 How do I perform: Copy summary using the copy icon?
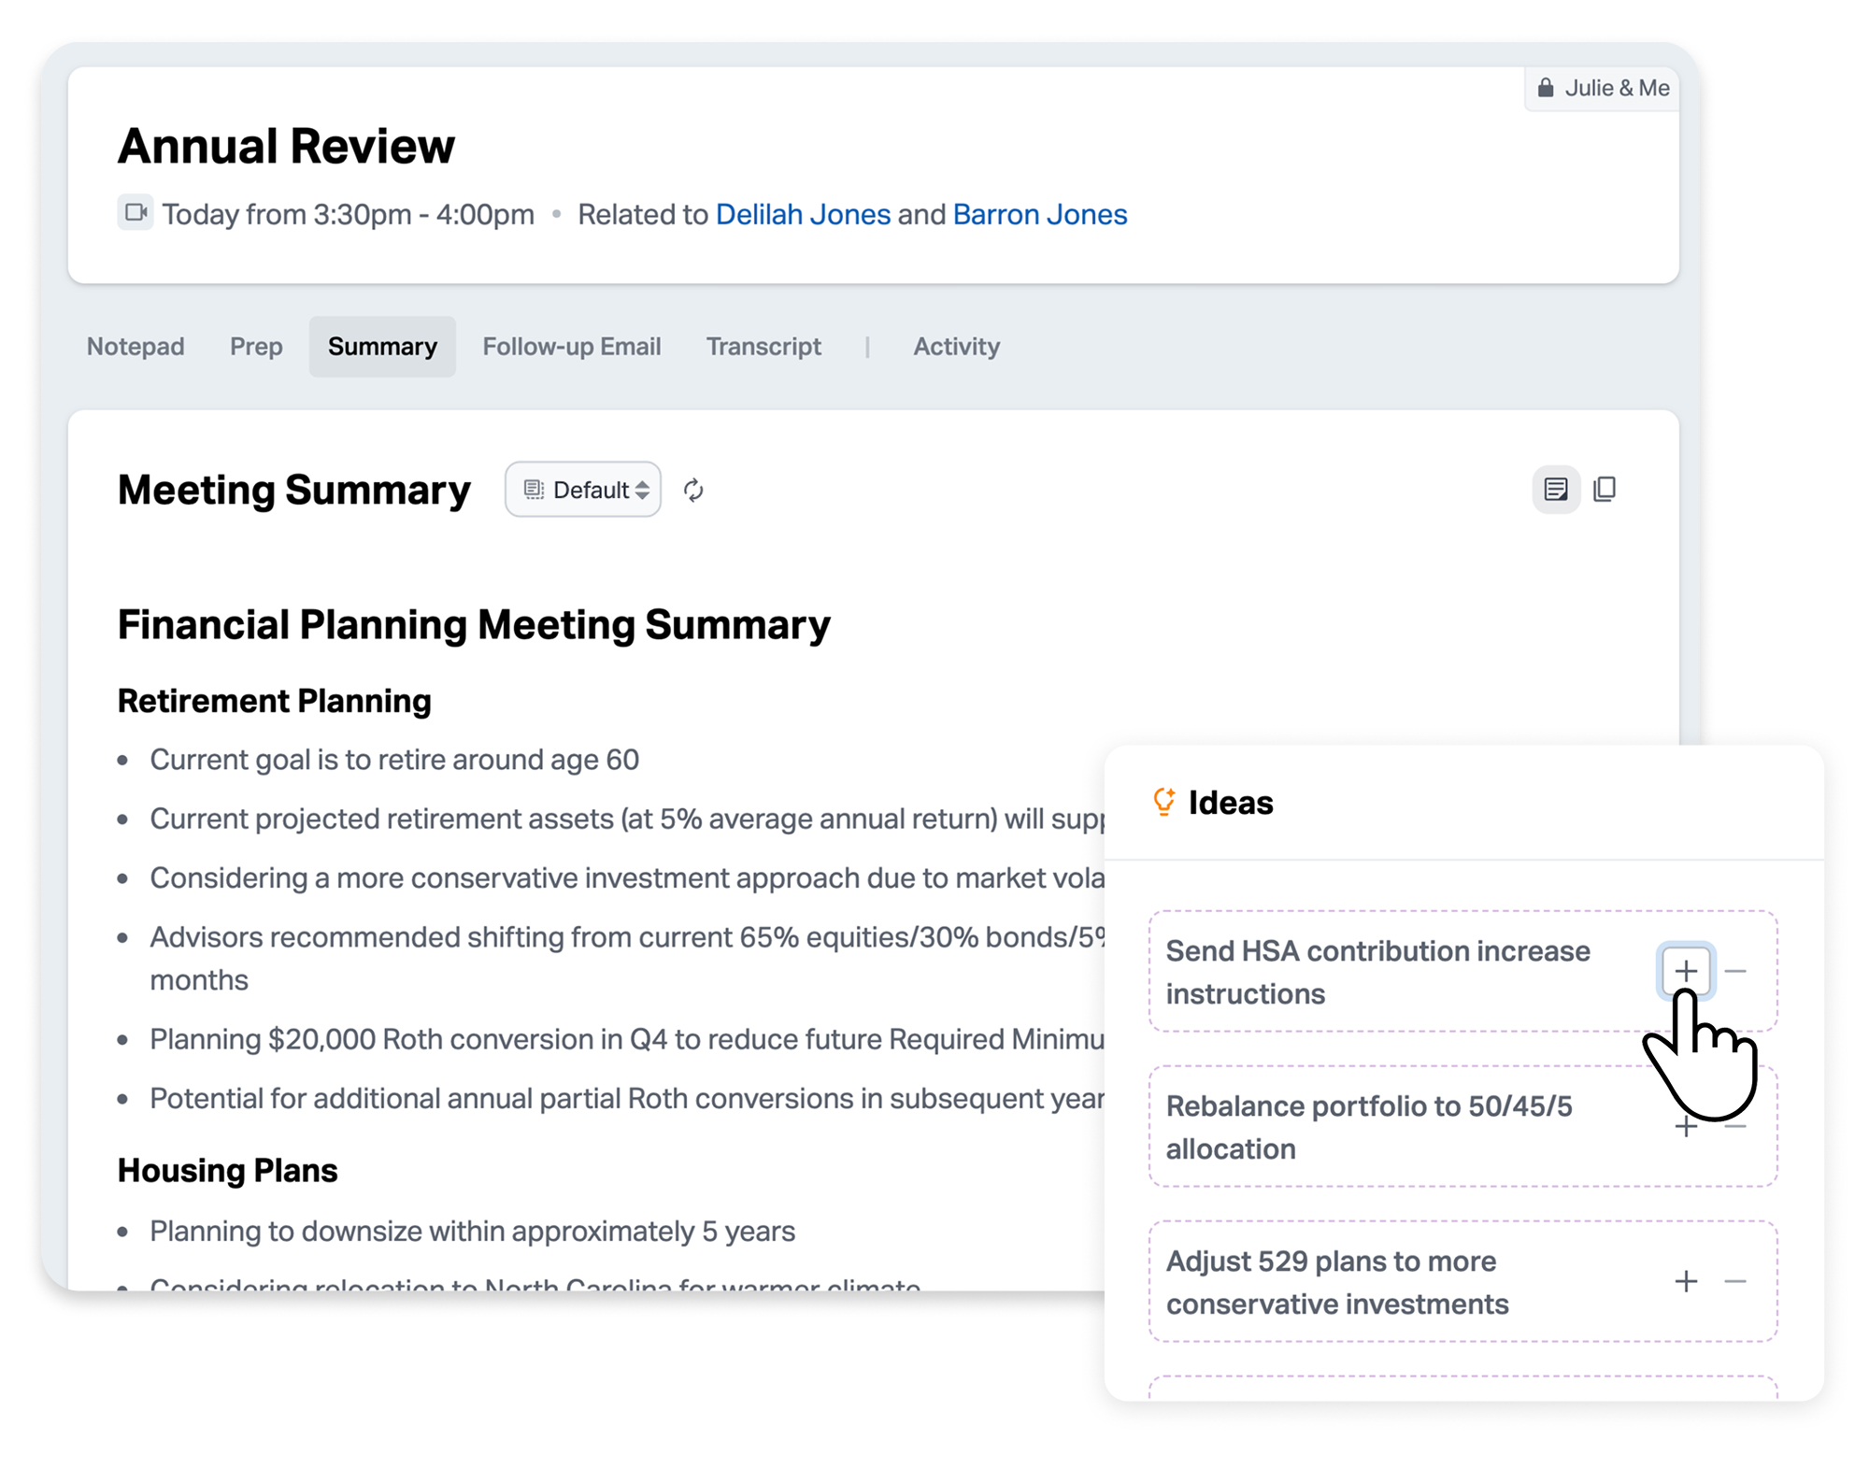point(1605,489)
